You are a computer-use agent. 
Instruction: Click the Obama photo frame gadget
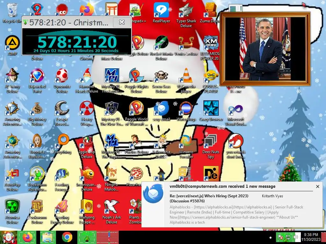[x=265, y=49]
